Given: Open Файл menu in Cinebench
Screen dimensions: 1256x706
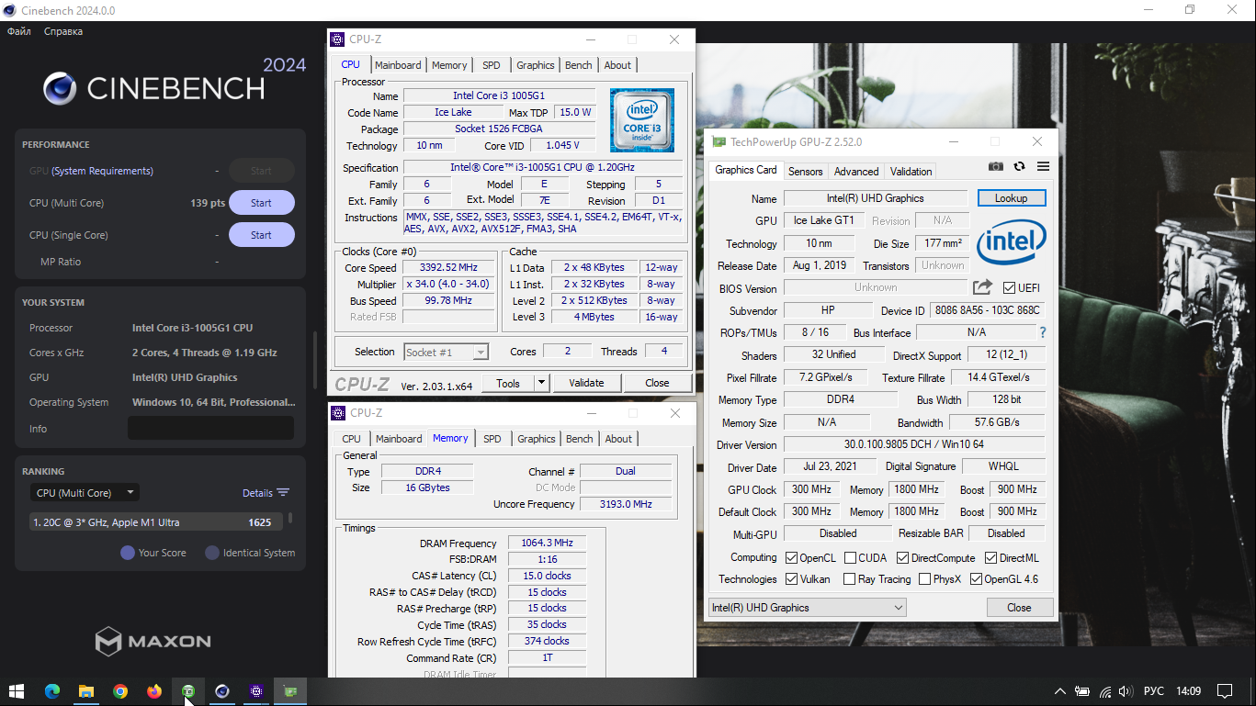Looking at the screenshot, I should pos(19,31).
